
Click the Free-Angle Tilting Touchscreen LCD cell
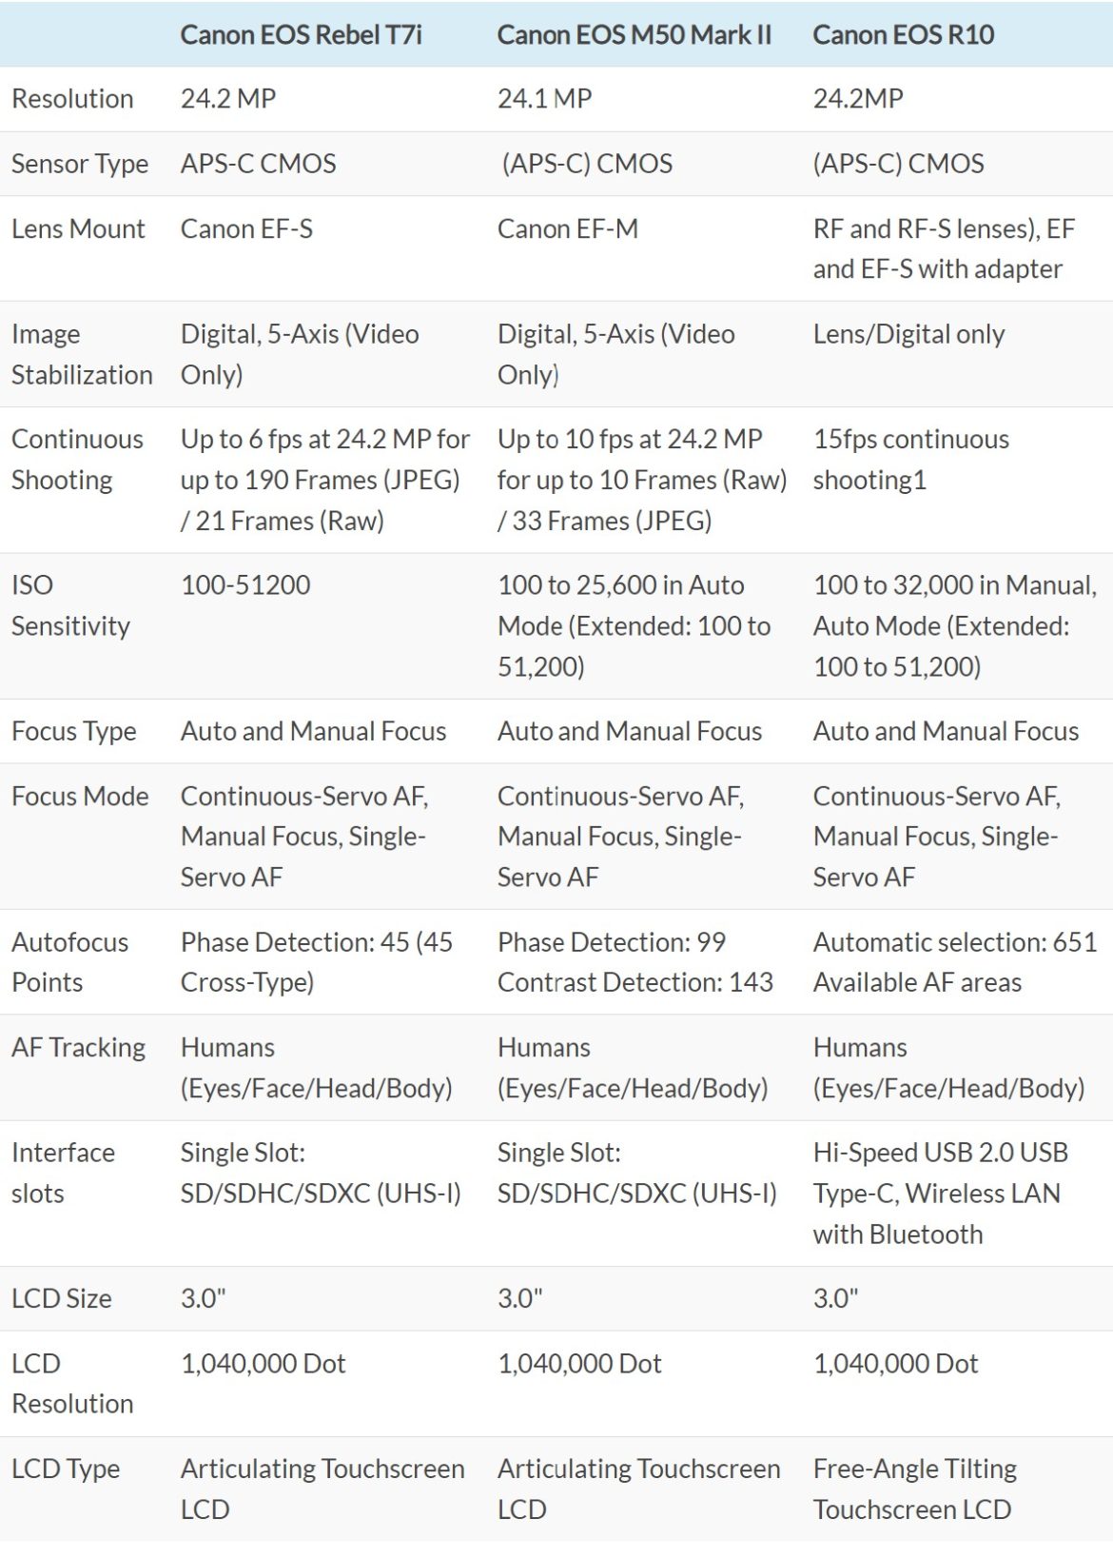tap(914, 1489)
